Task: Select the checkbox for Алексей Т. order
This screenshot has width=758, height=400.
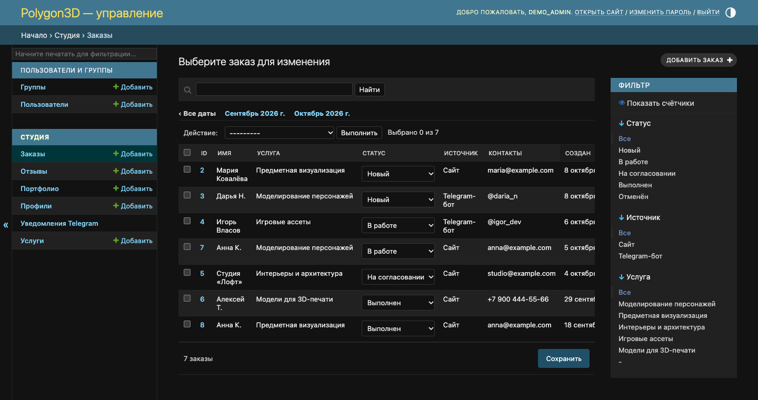Action: coord(187,298)
